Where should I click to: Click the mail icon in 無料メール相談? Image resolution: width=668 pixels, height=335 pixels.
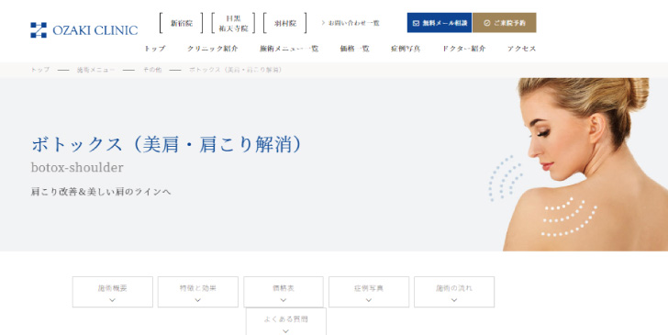(x=416, y=23)
